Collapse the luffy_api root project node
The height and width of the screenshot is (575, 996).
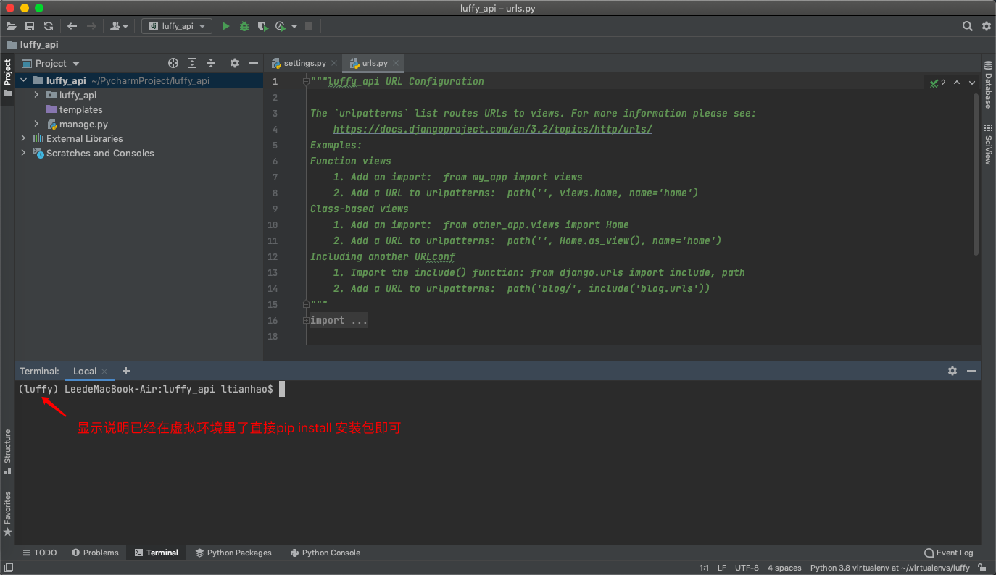click(24, 80)
